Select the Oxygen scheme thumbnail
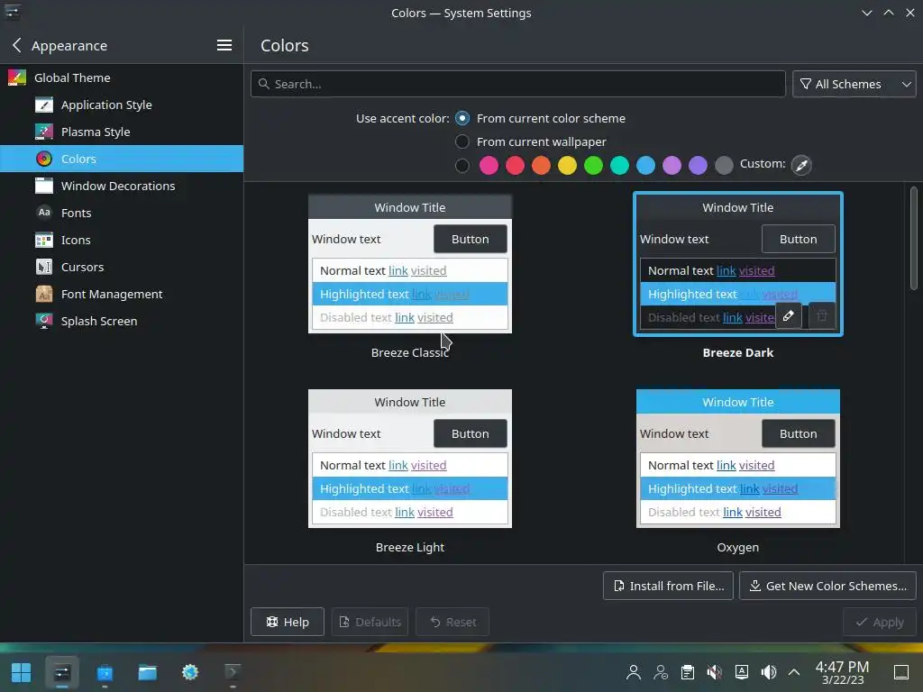This screenshot has height=692, width=923. [x=738, y=459]
